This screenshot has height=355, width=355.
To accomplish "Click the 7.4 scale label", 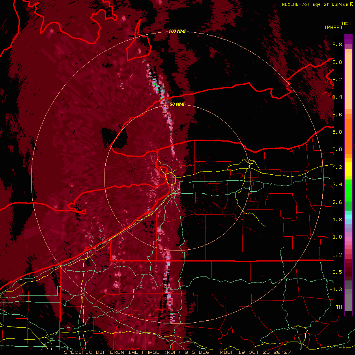I will [337, 97].
